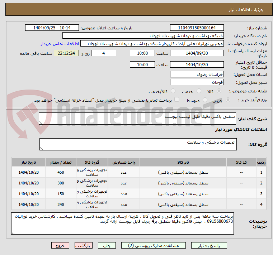This screenshot has height=255, width=273.
Task: Click quantity 300 in row 2
Action: (61, 183)
